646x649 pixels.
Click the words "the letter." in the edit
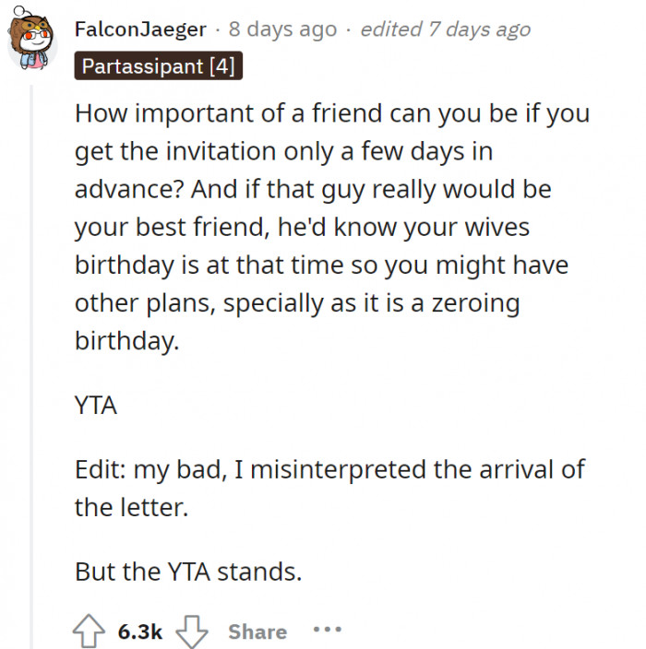[x=131, y=507]
